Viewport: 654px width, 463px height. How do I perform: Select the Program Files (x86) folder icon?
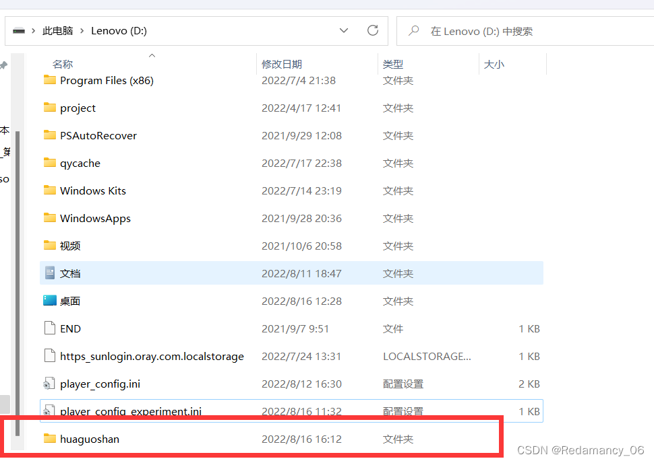coord(50,79)
